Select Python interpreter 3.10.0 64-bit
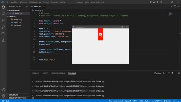 point(157,101)
